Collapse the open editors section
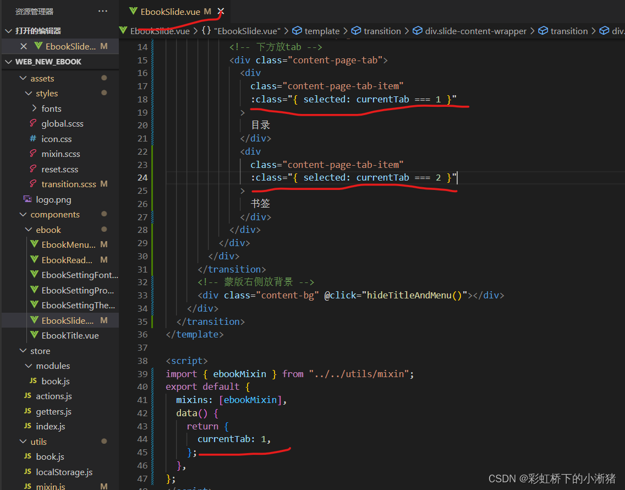The height and width of the screenshot is (490, 625). pos(8,31)
